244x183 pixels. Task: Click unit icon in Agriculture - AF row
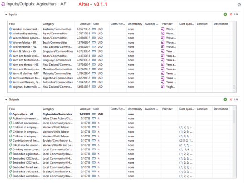pos(94,114)
